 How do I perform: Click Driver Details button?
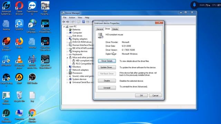107,61
